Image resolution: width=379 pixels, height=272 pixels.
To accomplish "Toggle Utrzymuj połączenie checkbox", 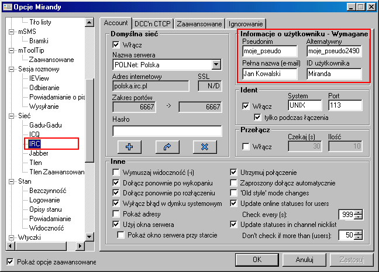I will 234,173.
